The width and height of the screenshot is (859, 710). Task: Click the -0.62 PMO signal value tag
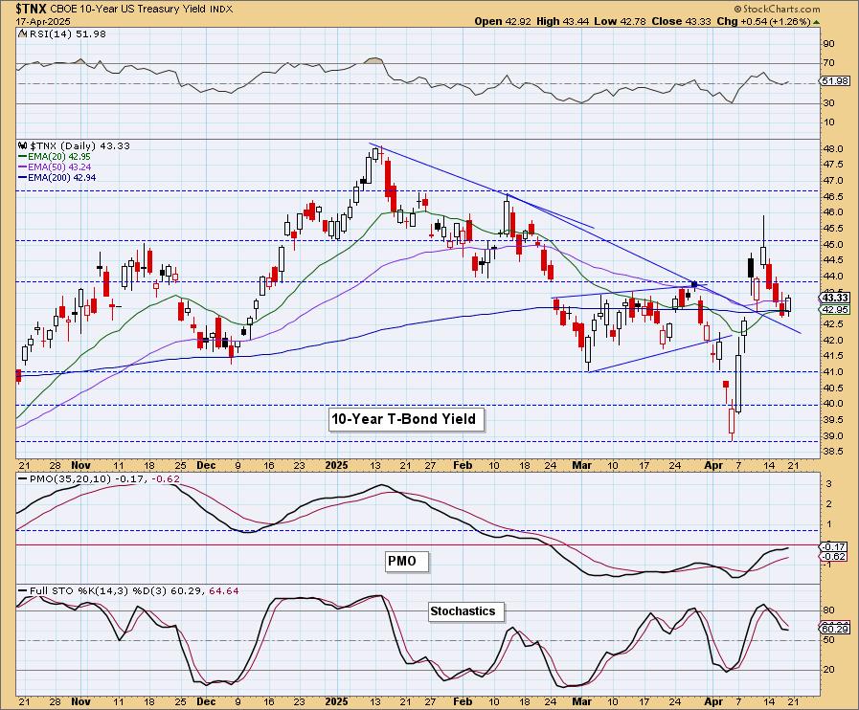pos(835,556)
